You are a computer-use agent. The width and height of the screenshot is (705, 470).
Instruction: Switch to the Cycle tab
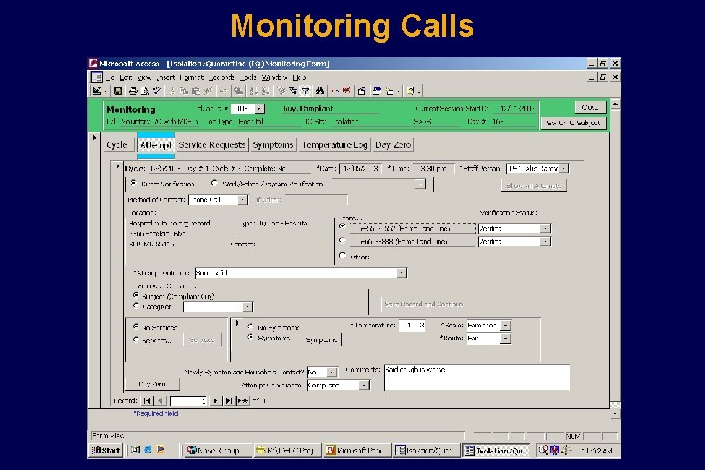tap(117, 144)
